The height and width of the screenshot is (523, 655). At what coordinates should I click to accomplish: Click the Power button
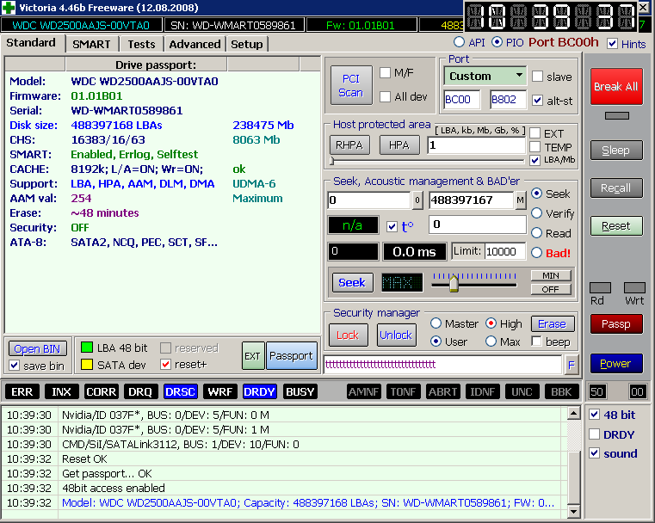pyautogui.click(x=616, y=364)
